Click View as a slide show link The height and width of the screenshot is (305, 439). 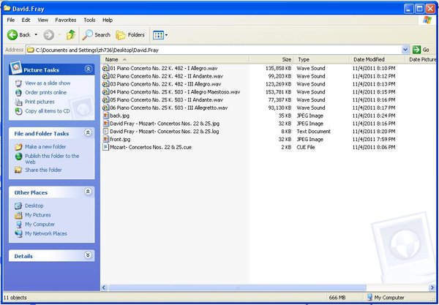pyautogui.click(x=48, y=83)
